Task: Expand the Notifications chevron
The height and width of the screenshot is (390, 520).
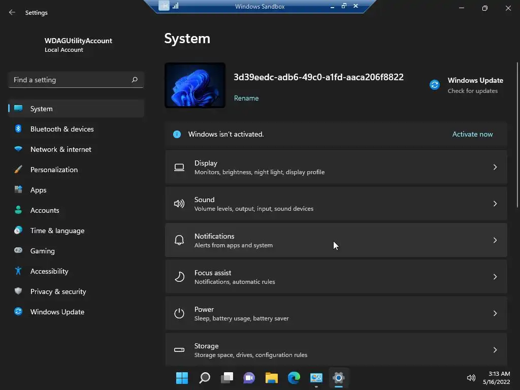Action: (495, 240)
